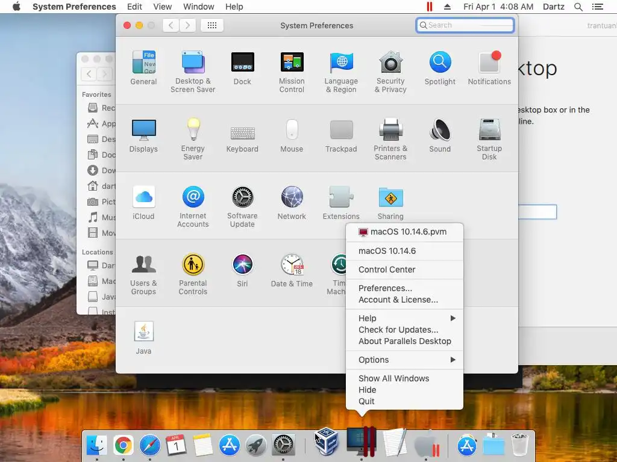The height and width of the screenshot is (462, 617).
Task: Go back in System Preferences
Action: click(x=171, y=25)
